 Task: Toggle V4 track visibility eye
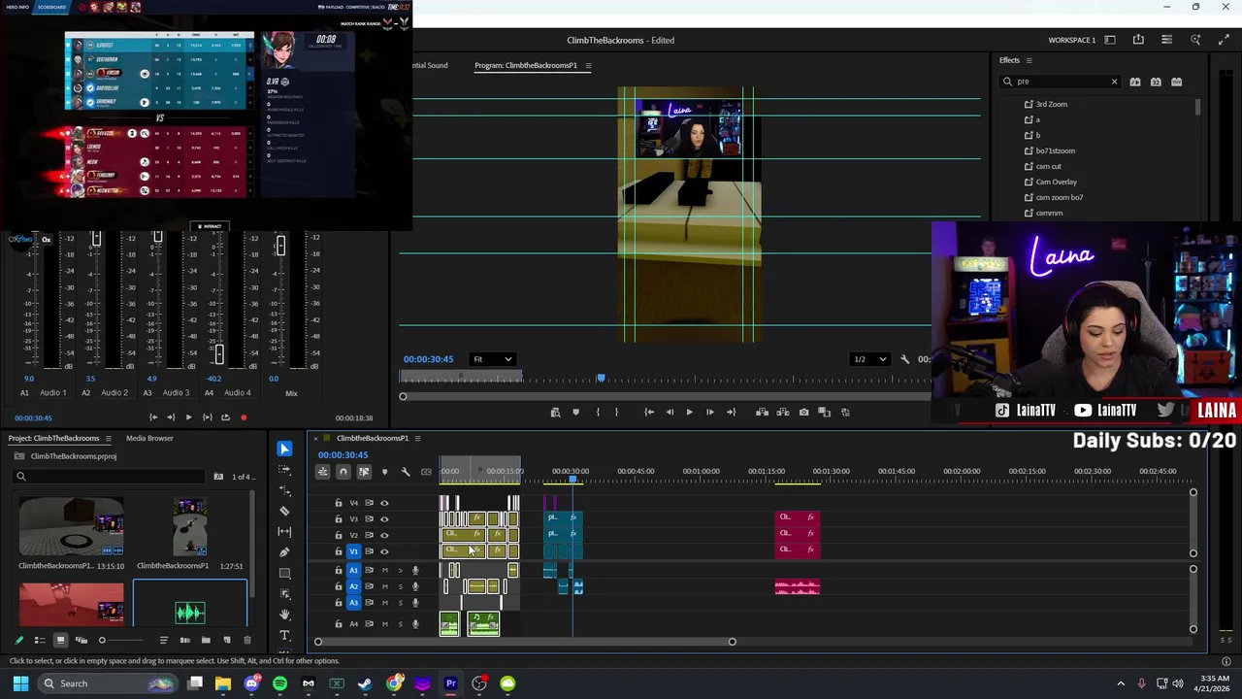tap(384, 503)
